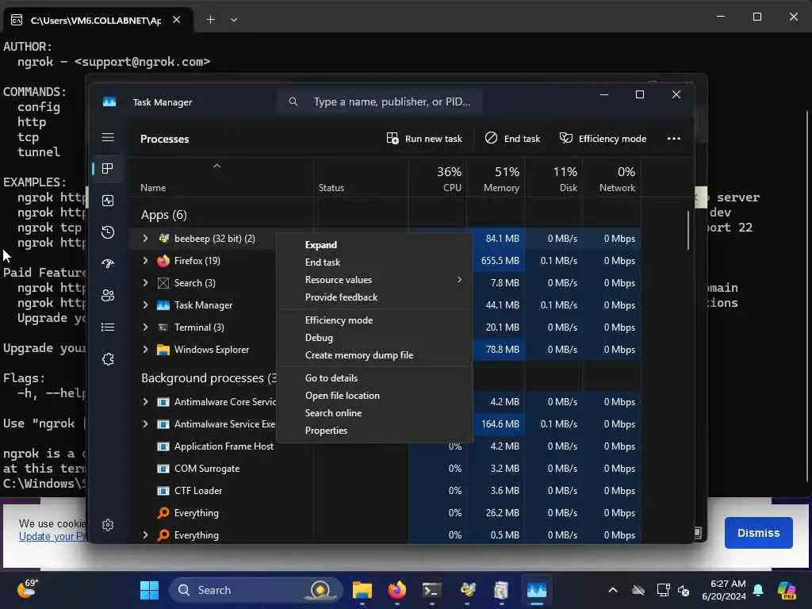Viewport: 812px width, 609px height.
Task: Click the Task Manager taskbar icon
Action: tap(537, 590)
